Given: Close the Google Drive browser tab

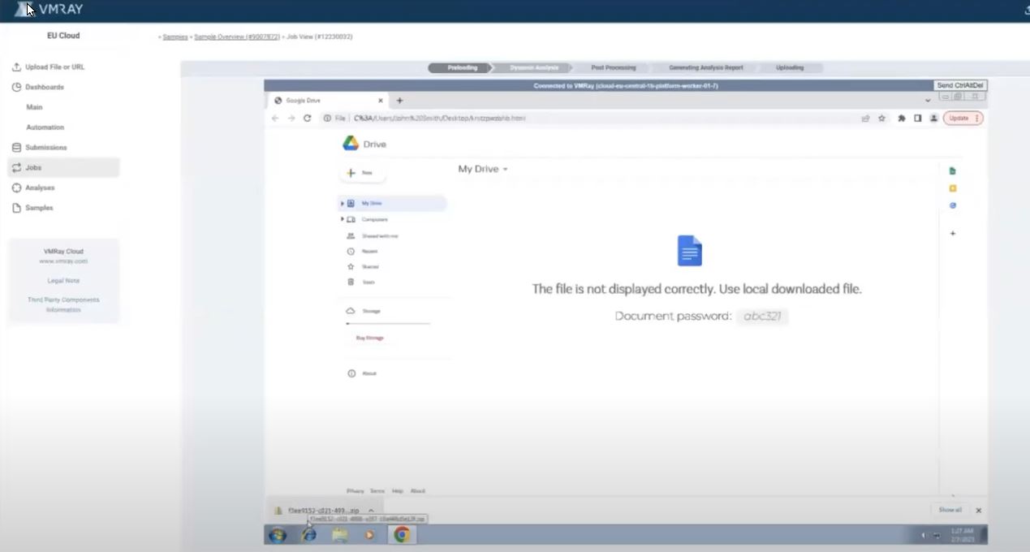Looking at the screenshot, I should [381, 101].
